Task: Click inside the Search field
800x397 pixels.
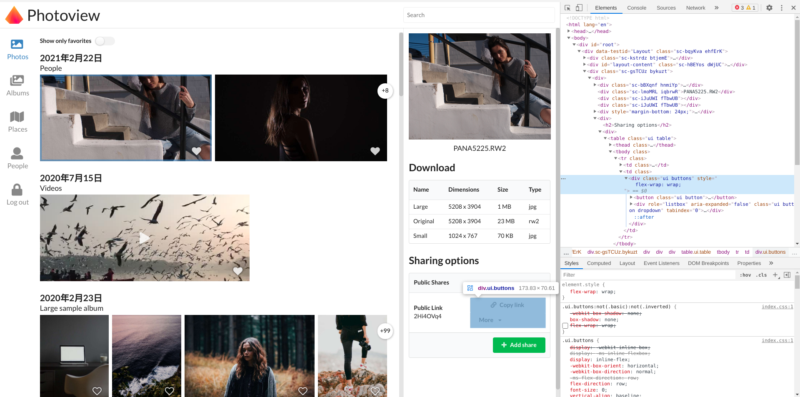Action: pos(478,15)
